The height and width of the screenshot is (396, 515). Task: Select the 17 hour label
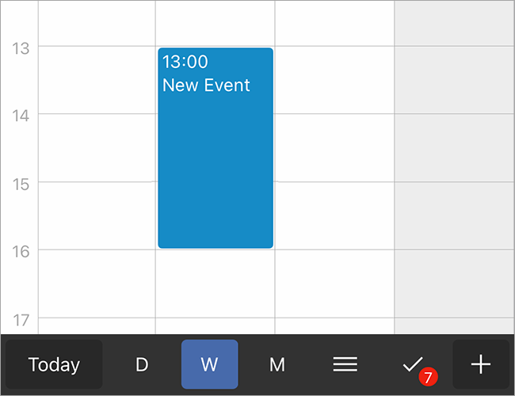pos(21,320)
